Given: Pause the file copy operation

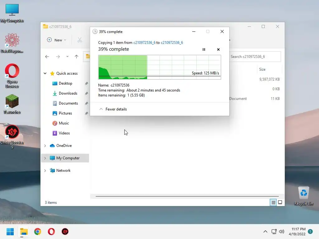Looking at the screenshot, I should point(204,49).
